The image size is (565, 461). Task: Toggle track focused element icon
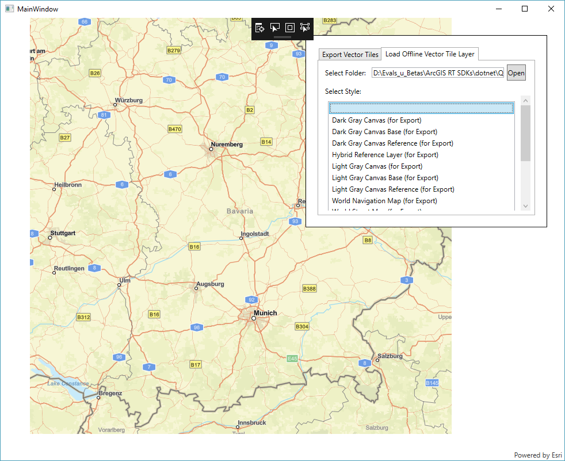coord(305,28)
